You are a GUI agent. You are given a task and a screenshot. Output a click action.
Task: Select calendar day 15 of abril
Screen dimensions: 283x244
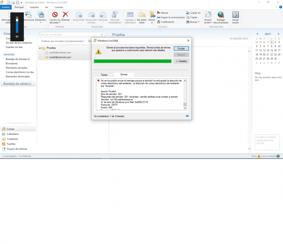pyautogui.click(x=271, y=50)
